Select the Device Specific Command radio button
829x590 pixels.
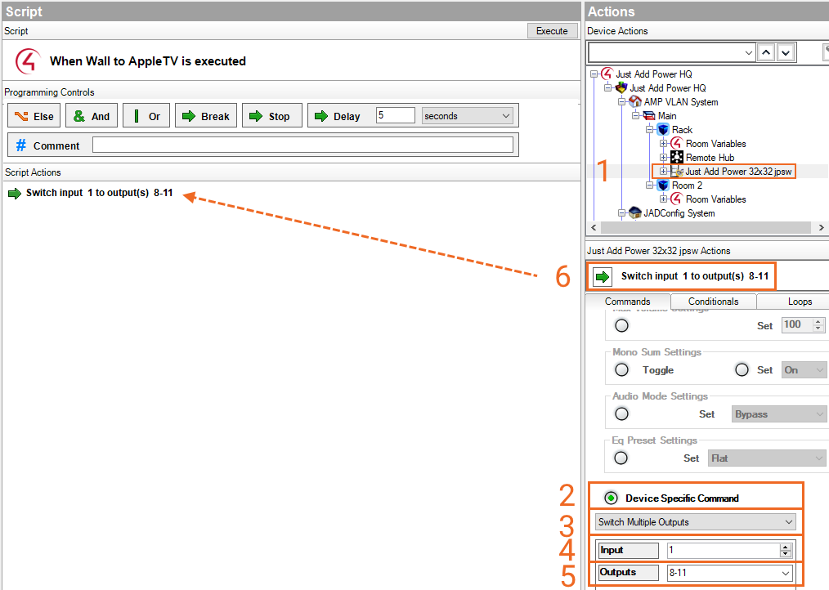(611, 498)
